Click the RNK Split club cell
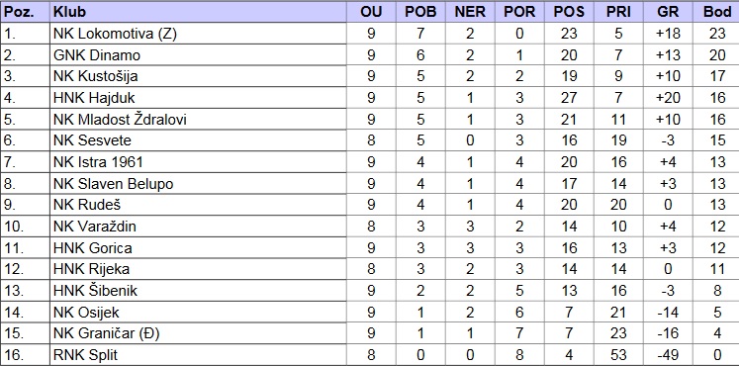Viewport: 739px width, 366px height. tap(198, 355)
